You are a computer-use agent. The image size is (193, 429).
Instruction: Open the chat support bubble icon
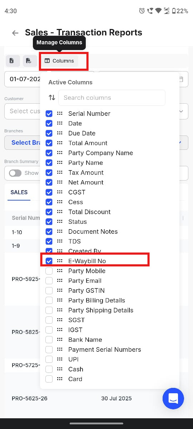click(173, 398)
